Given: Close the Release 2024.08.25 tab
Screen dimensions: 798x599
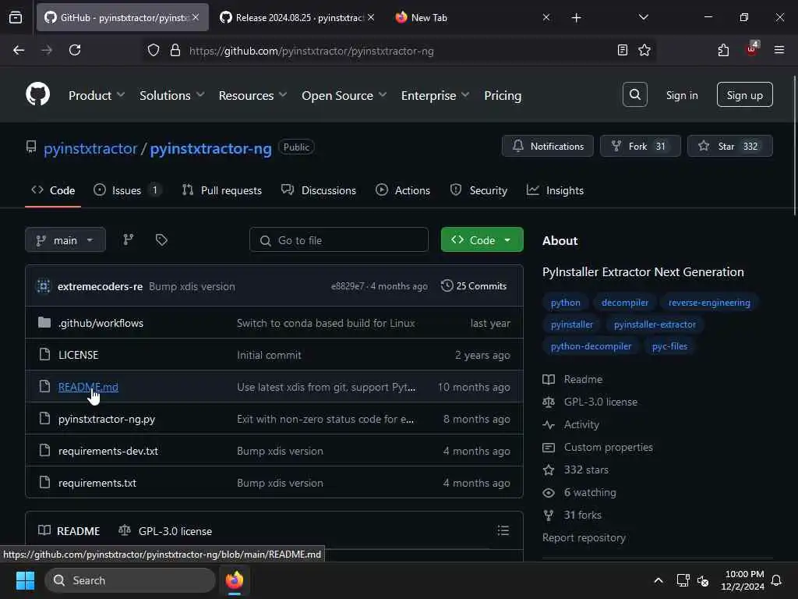Looking at the screenshot, I should coord(371,17).
